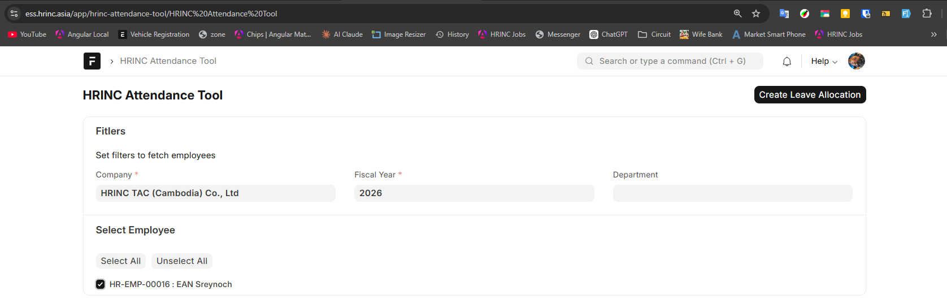Click the Select Employee section heading

pos(135,230)
